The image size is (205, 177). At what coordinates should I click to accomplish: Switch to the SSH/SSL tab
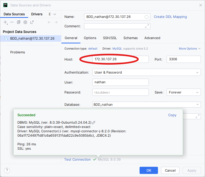(110, 38)
